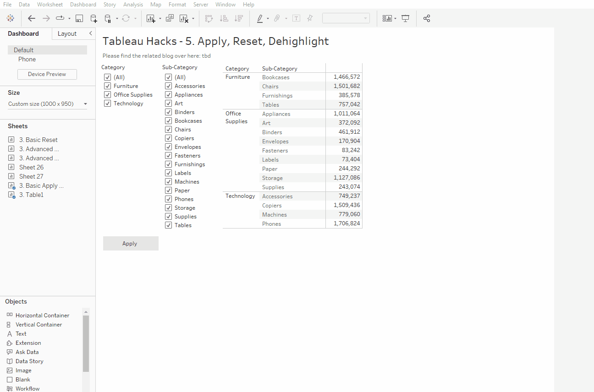Click the Sort ascending icon
The image size is (594, 392).
224,18
